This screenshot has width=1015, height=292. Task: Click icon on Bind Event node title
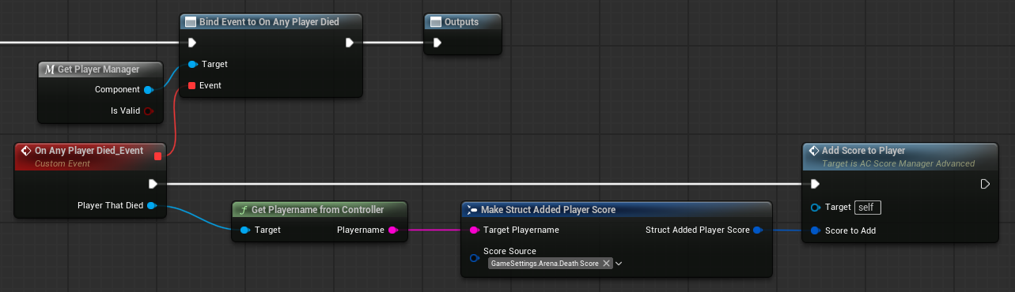pyautogui.click(x=191, y=22)
